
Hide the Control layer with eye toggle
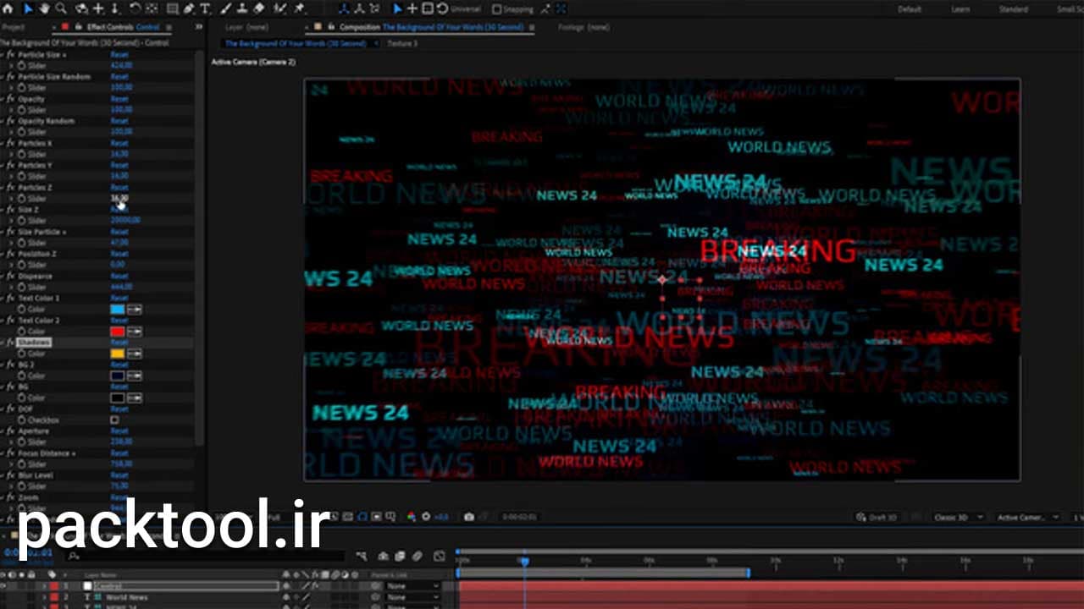[x=4, y=585]
